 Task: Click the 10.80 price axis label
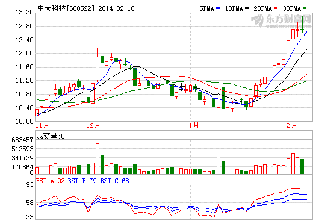coord(25,94)
